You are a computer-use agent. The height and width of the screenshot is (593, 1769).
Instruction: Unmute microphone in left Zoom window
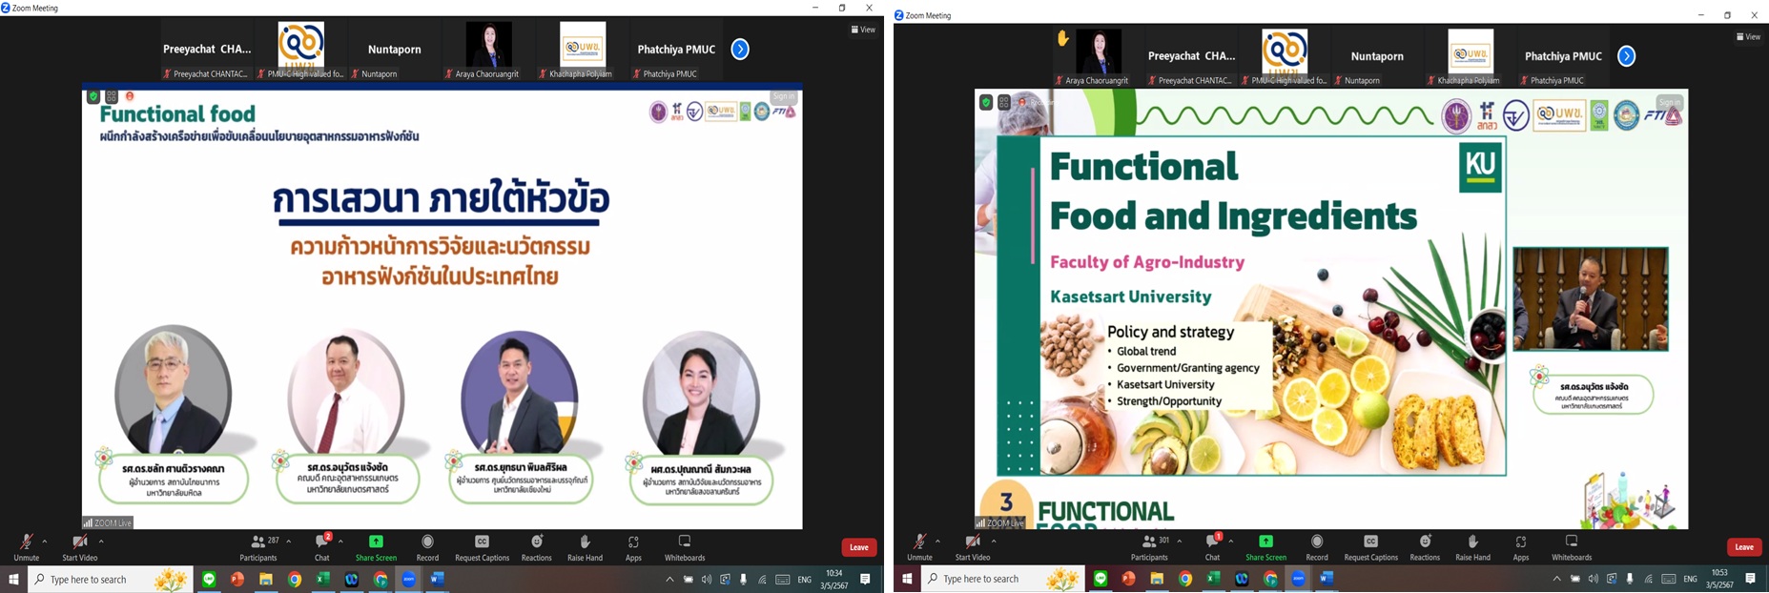click(26, 547)
